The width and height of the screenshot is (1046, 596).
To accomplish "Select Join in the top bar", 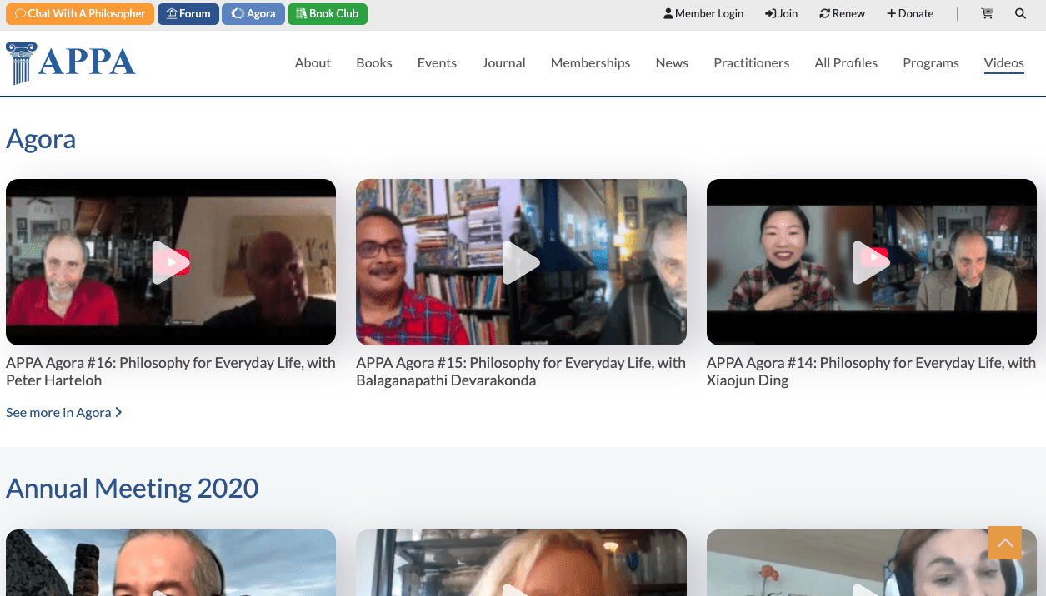I will pyautogui.click(x=782, y=13).
